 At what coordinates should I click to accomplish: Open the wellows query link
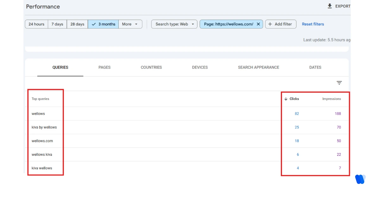click(x=38, y=113)
